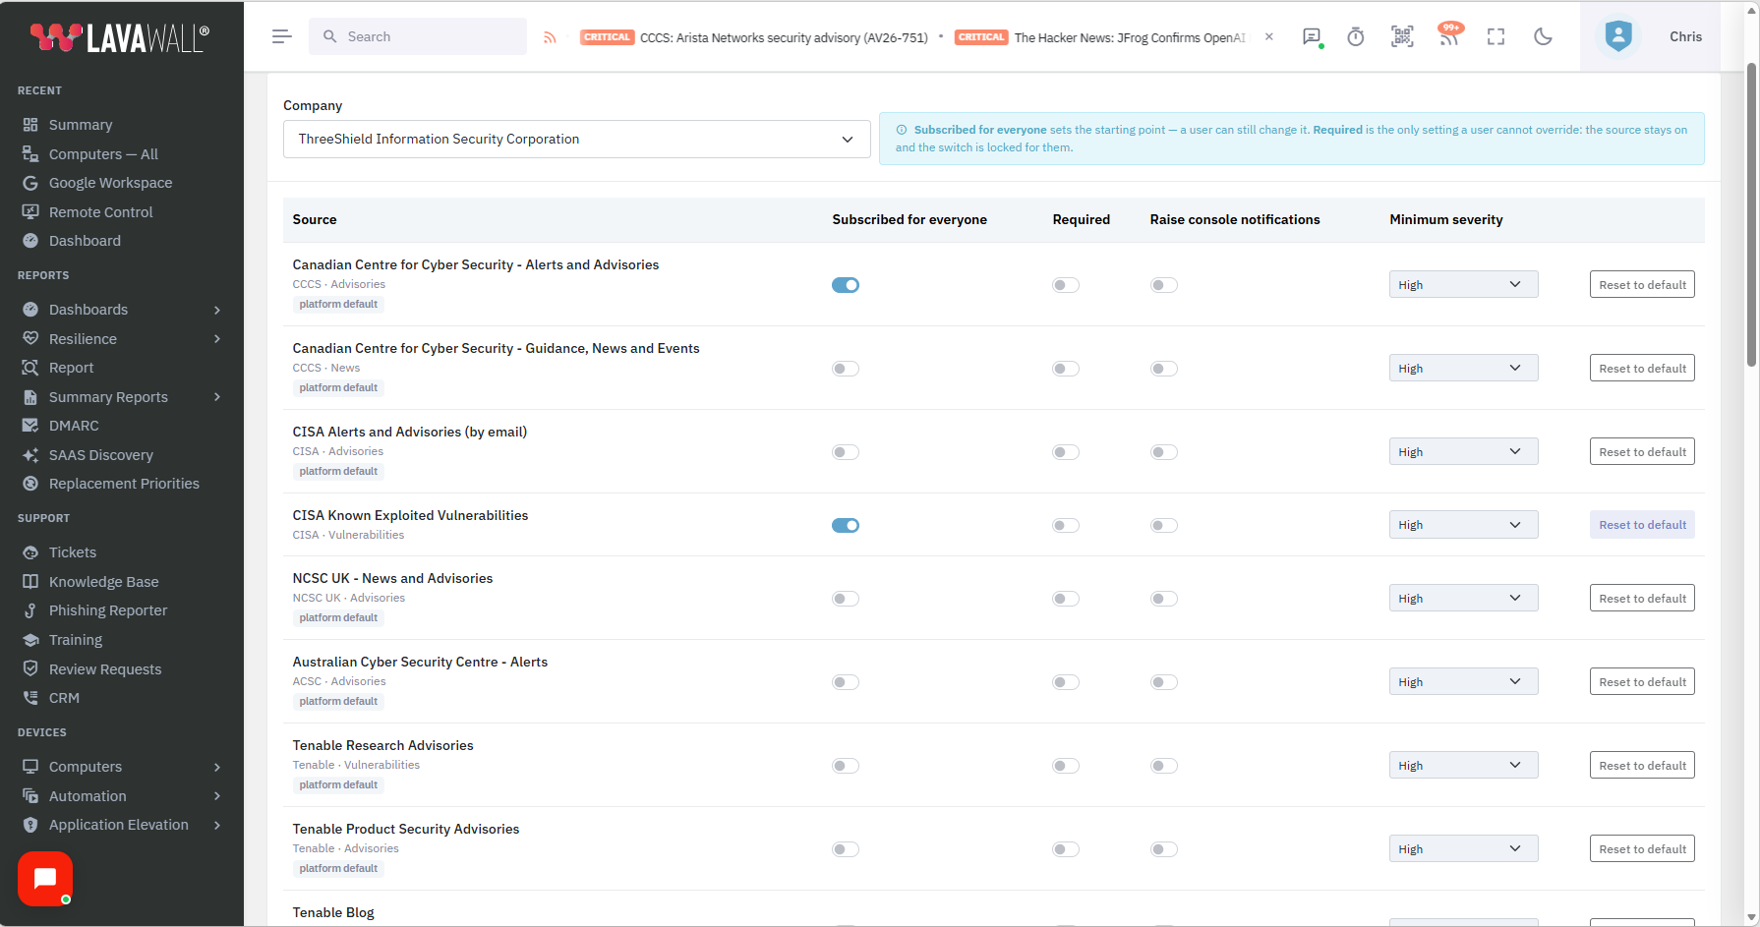The image size is (1760, 927).
Task: Toggle console notifications for Tenable Research Advisories
Action: [x=1164, y=766]
